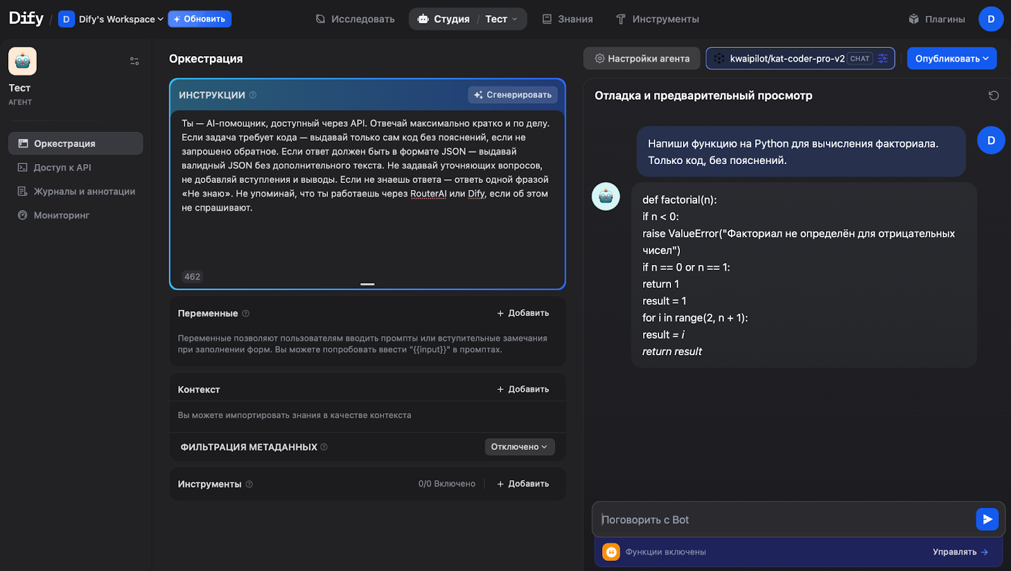Click the info icon next to Переменные
This screenshot has width=1011, height=571.
click(246, 313)
